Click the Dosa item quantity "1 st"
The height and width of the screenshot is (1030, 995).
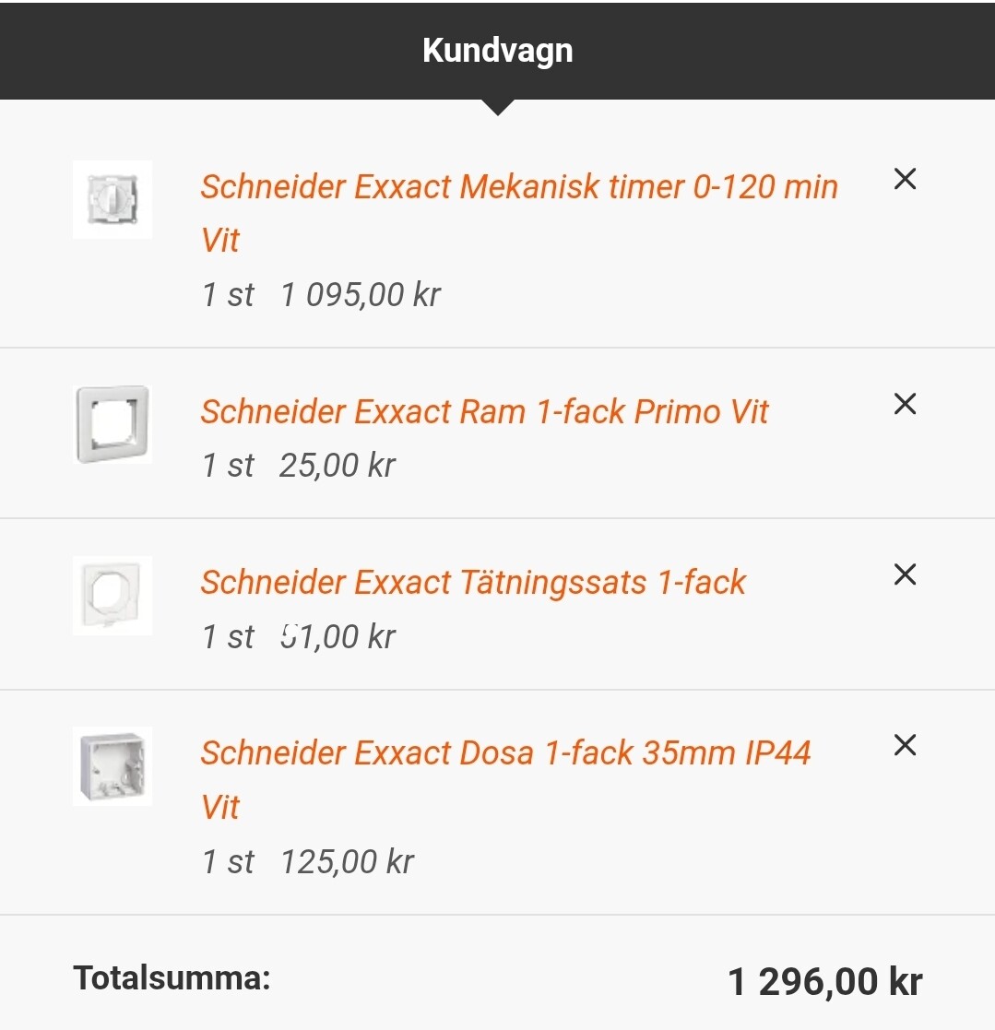[x=228, y=862]
